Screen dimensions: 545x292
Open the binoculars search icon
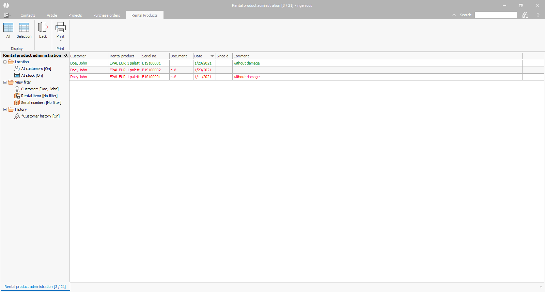(525, 15)
